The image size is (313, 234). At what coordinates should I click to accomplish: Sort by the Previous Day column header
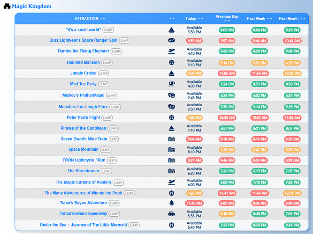point(227,18)
